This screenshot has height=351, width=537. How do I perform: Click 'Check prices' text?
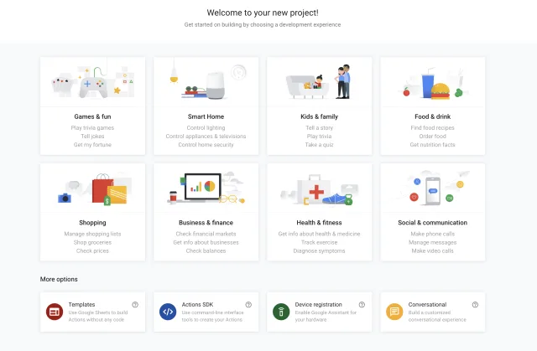click(92, 250)
